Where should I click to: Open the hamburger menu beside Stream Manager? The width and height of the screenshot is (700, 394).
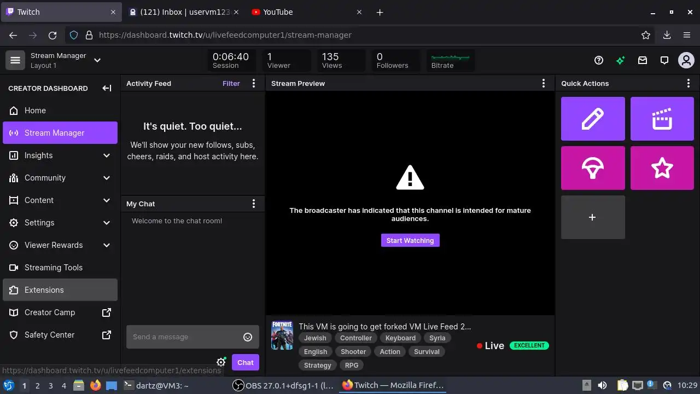tap(15, 60)
